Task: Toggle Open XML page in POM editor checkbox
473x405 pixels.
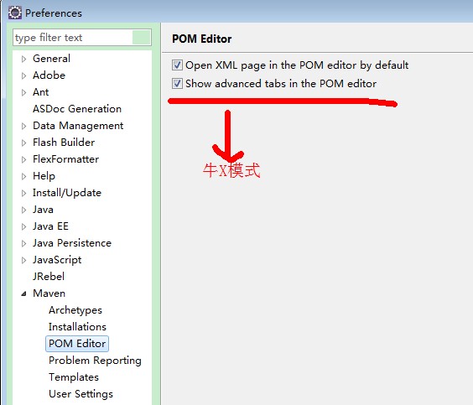Action: [177, 65]
